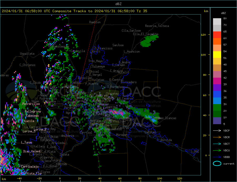Click the S_Francisco map label

tap(103, 48)
